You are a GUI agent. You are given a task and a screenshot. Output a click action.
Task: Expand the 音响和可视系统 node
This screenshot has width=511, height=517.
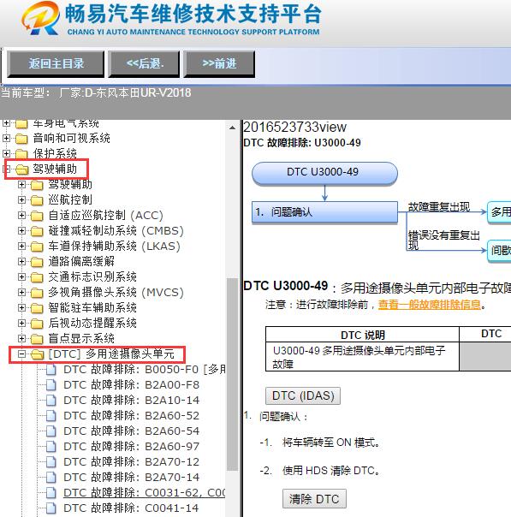6,138
